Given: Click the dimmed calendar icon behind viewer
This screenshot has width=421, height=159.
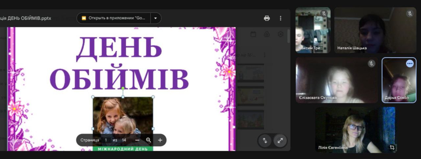Looking at the screenshot, I should [253, 34].
